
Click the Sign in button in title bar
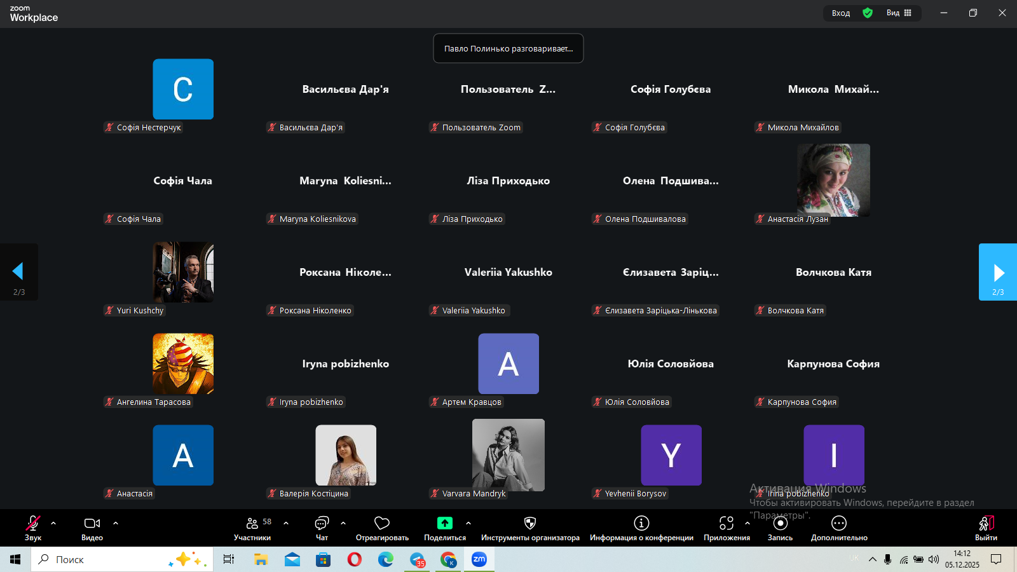point(840,13)
